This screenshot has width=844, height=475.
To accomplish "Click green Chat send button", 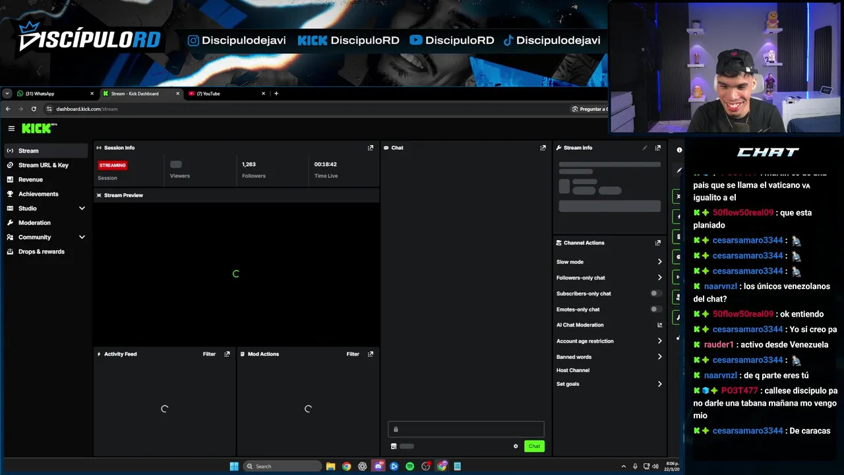I will point(534,447).
